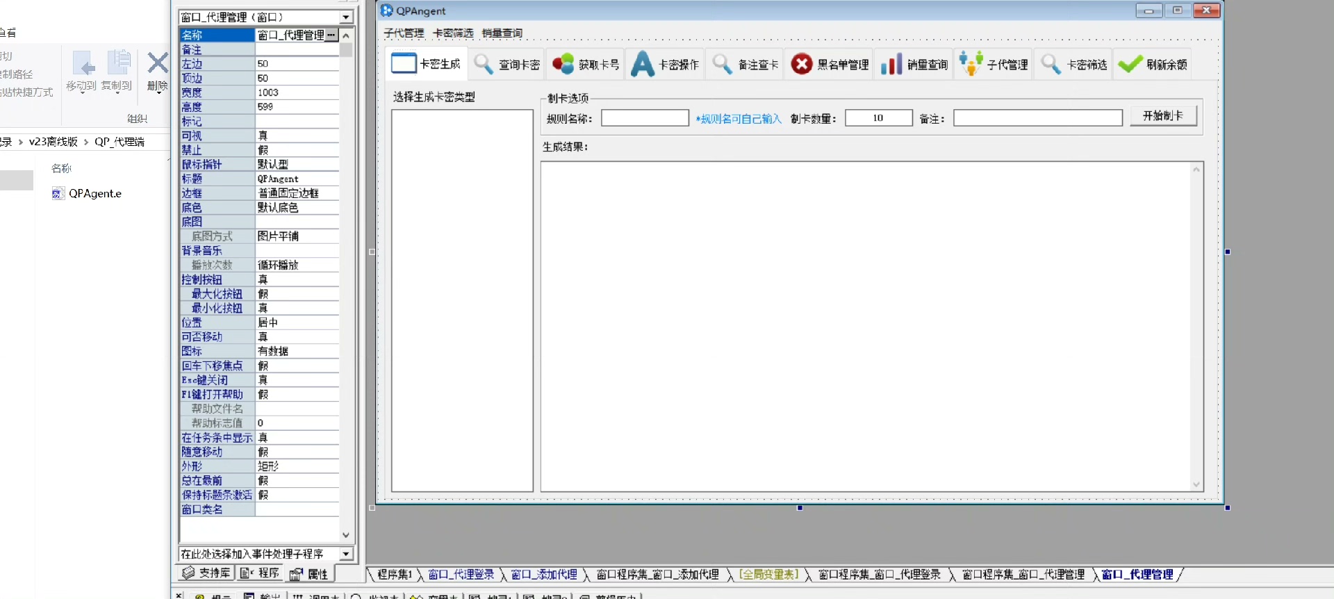The image size is (1334, 599).
Task: Click the 开始制卡 button
Action: (x=1163, y=115)
